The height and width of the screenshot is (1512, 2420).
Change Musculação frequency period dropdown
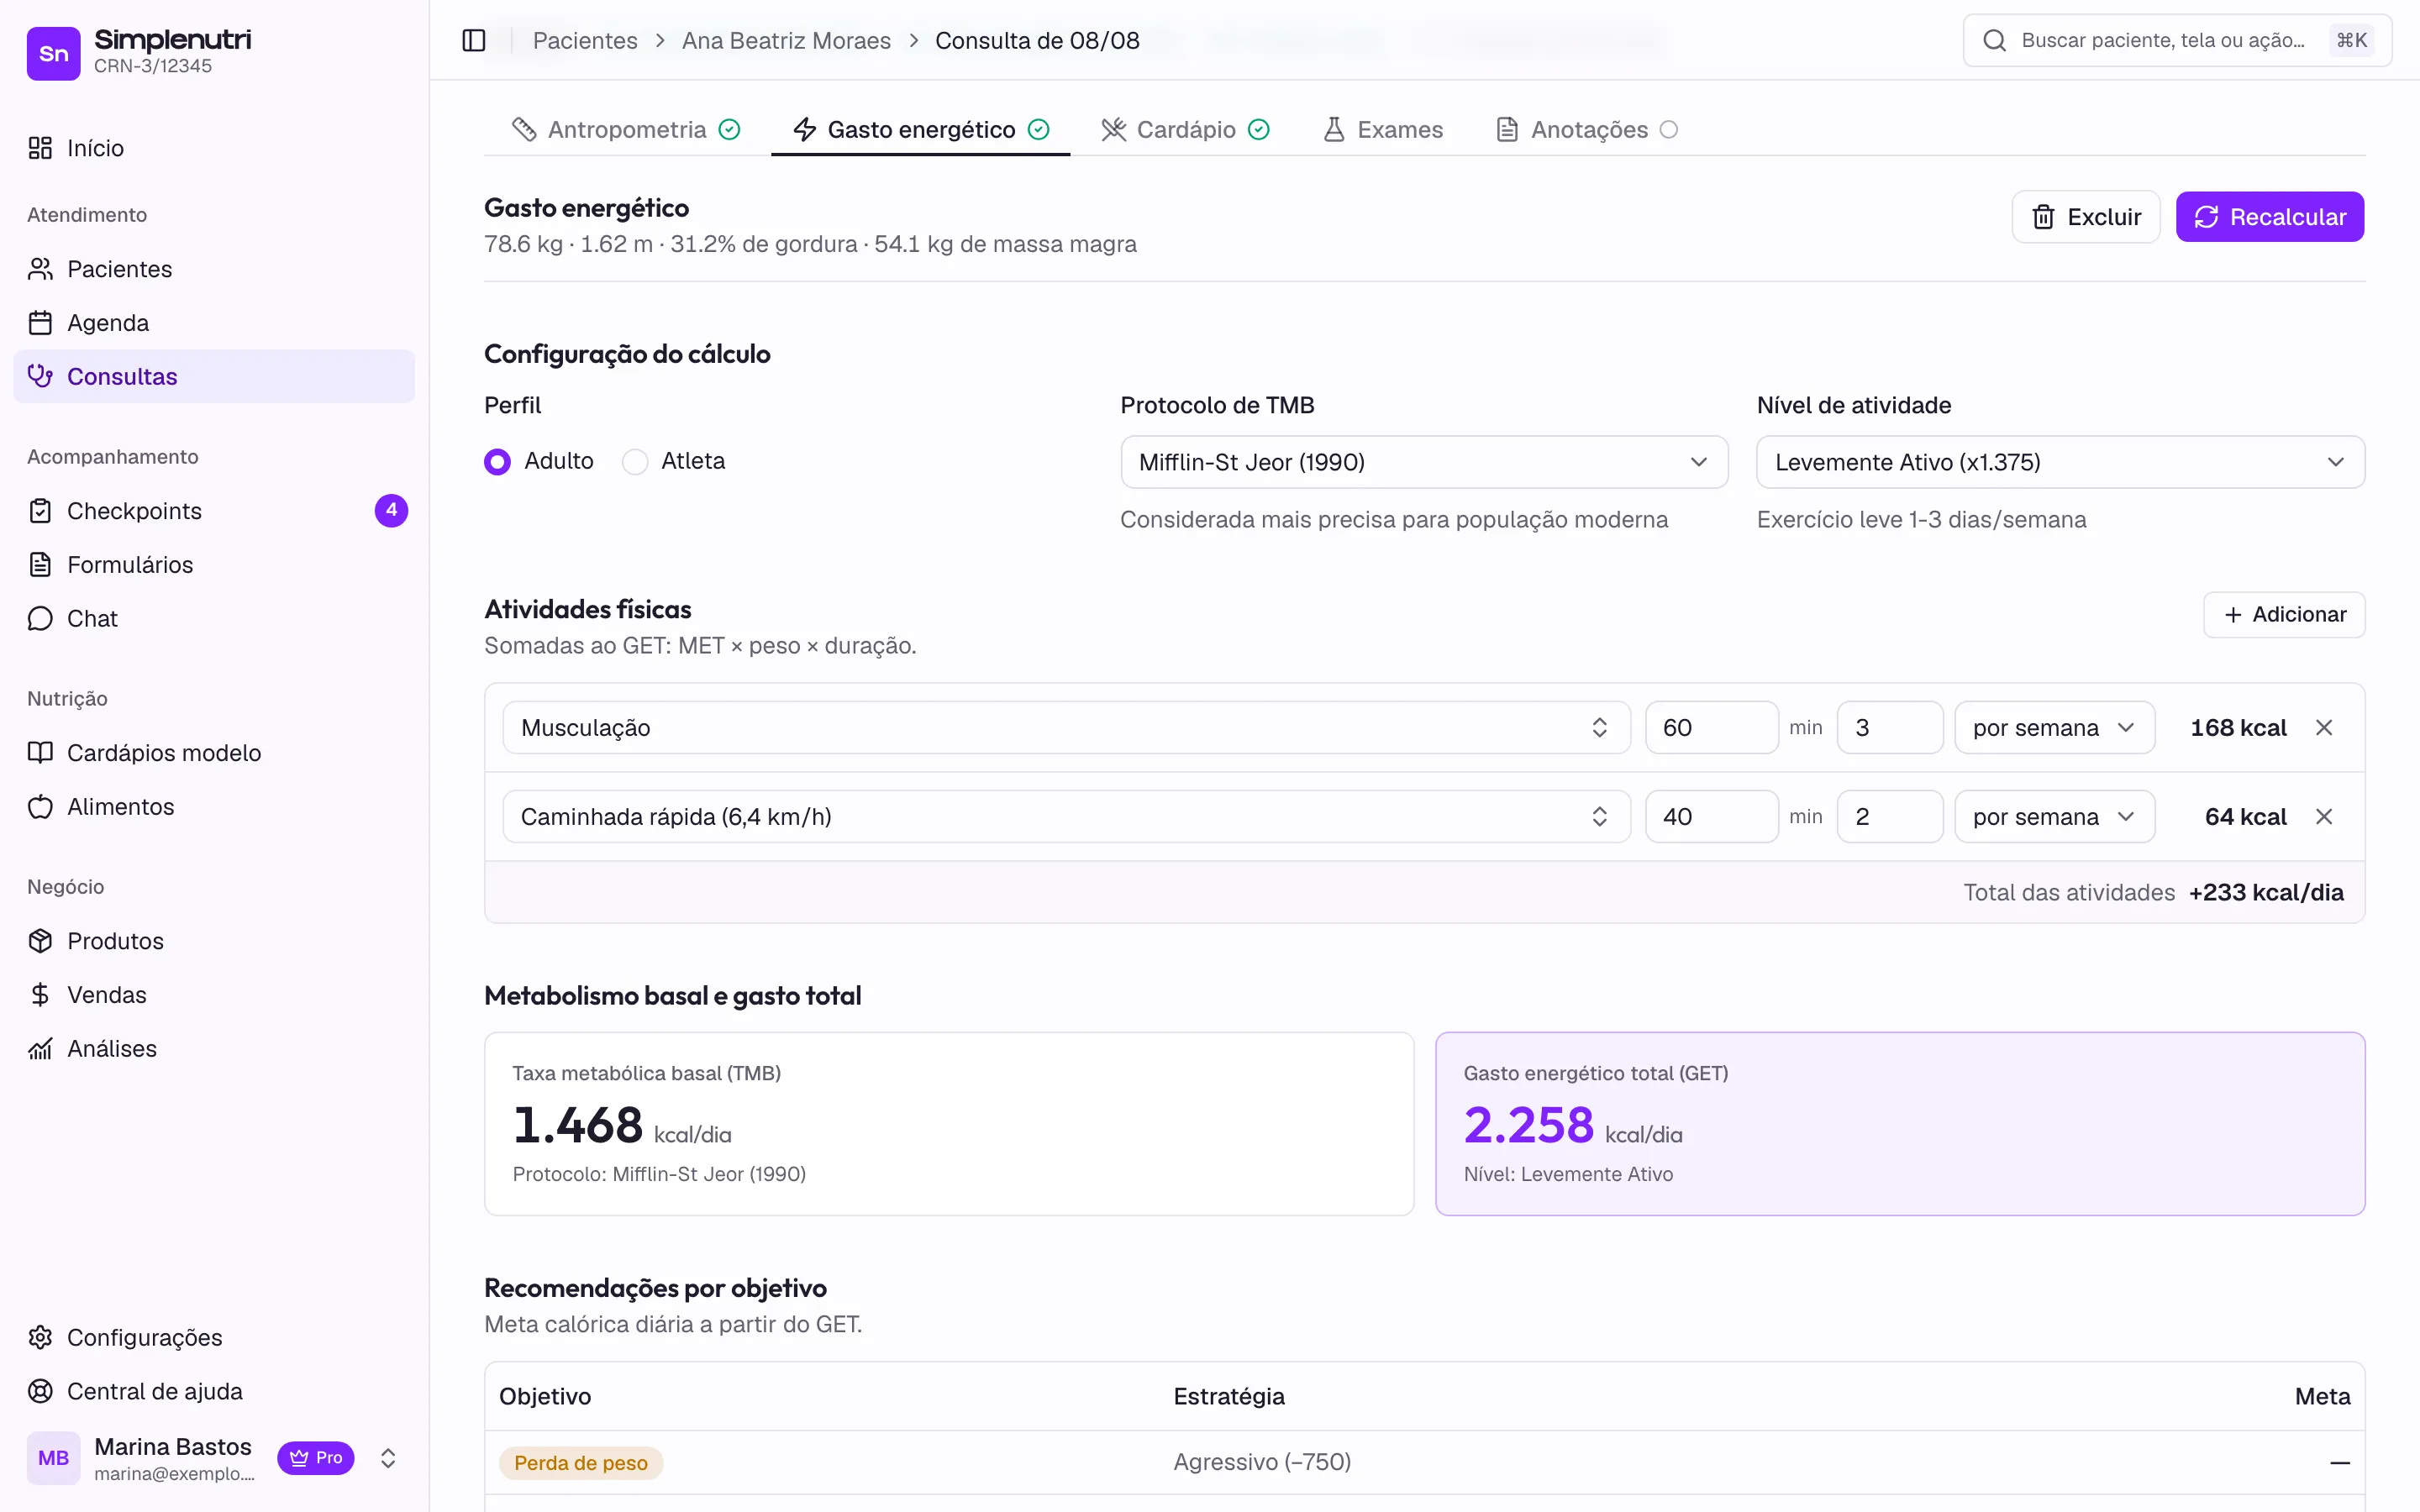tap(2054, 728)
